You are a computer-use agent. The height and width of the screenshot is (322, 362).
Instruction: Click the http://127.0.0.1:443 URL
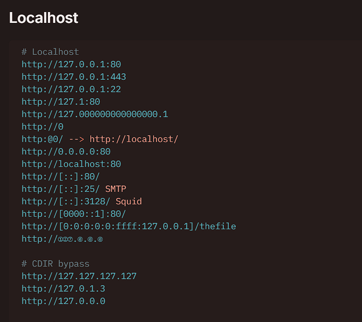click(73, 77)
